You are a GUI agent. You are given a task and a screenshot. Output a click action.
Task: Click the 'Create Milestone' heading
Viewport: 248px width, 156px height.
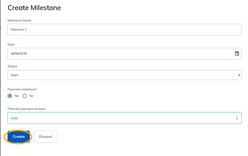coord(34,8)
